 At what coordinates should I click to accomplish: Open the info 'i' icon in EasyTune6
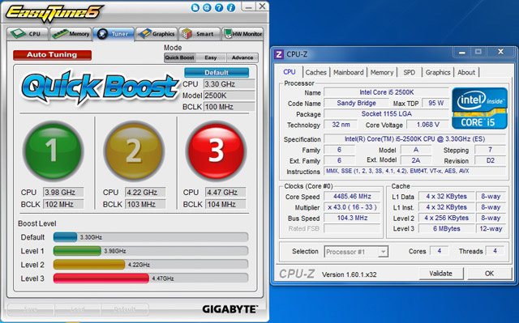(231, 7)
